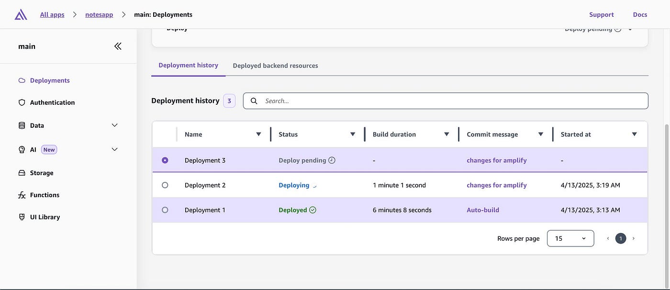The height and width of the screenshot is (290, 670).
Task: Click the Data database icon
Action: coord(22,125)
